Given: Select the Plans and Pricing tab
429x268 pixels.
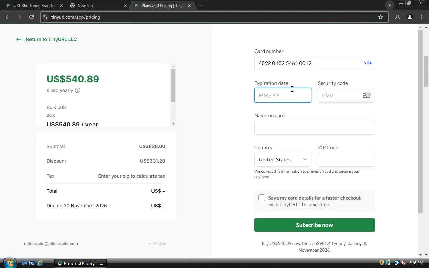Looking at the screenshot, I should coord(162,6).
